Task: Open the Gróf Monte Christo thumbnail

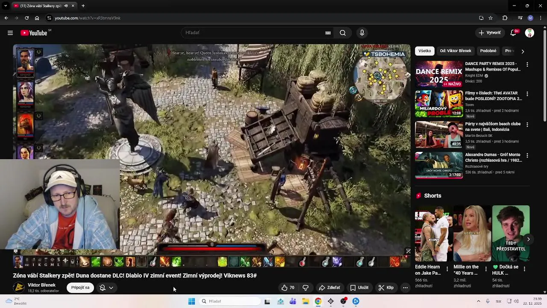Action: click(x=439, y=165)
